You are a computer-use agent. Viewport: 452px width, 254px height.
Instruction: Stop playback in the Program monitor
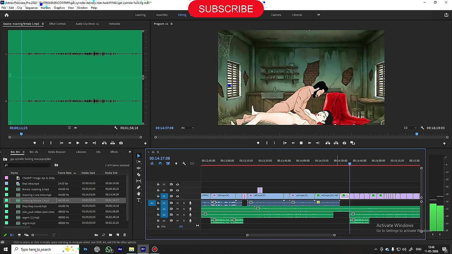pos(301,143)
